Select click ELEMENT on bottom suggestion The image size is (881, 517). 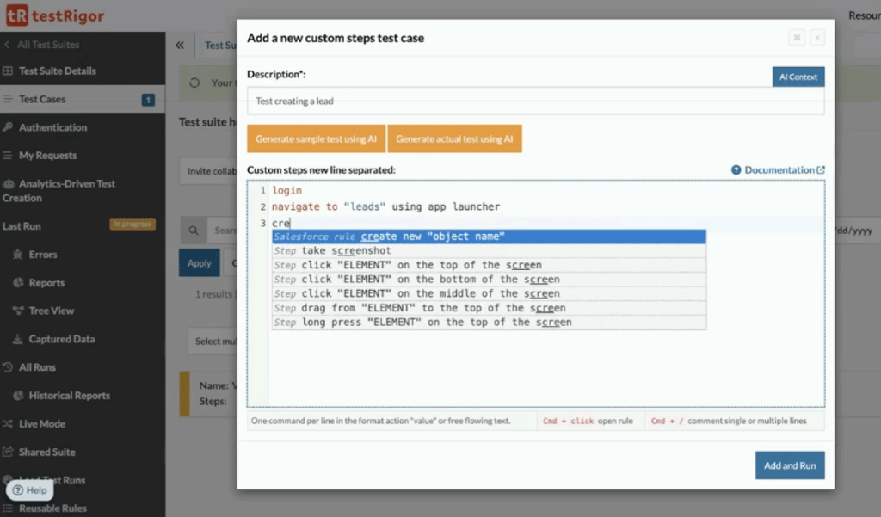[489, 280]
